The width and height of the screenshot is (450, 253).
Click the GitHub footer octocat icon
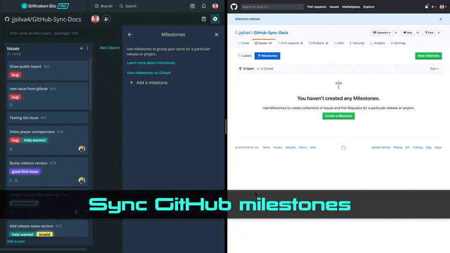pyautogui.click(x=344, y=148)
